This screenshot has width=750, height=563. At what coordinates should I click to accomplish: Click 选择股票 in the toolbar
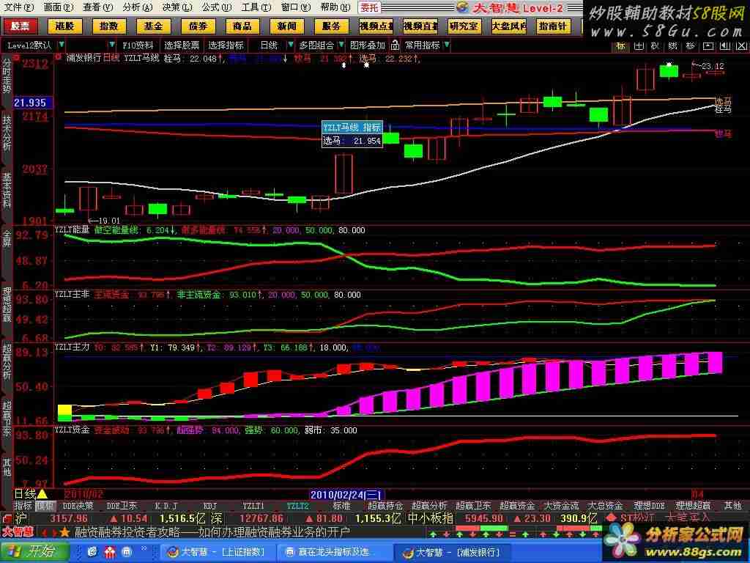click(182, 45)
